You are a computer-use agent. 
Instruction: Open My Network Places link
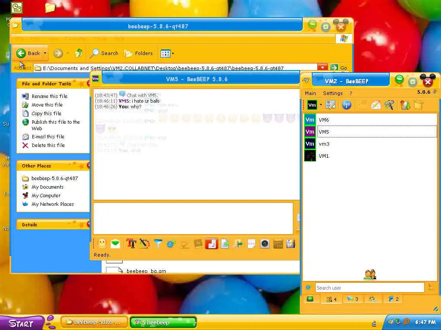coord(53,204)
